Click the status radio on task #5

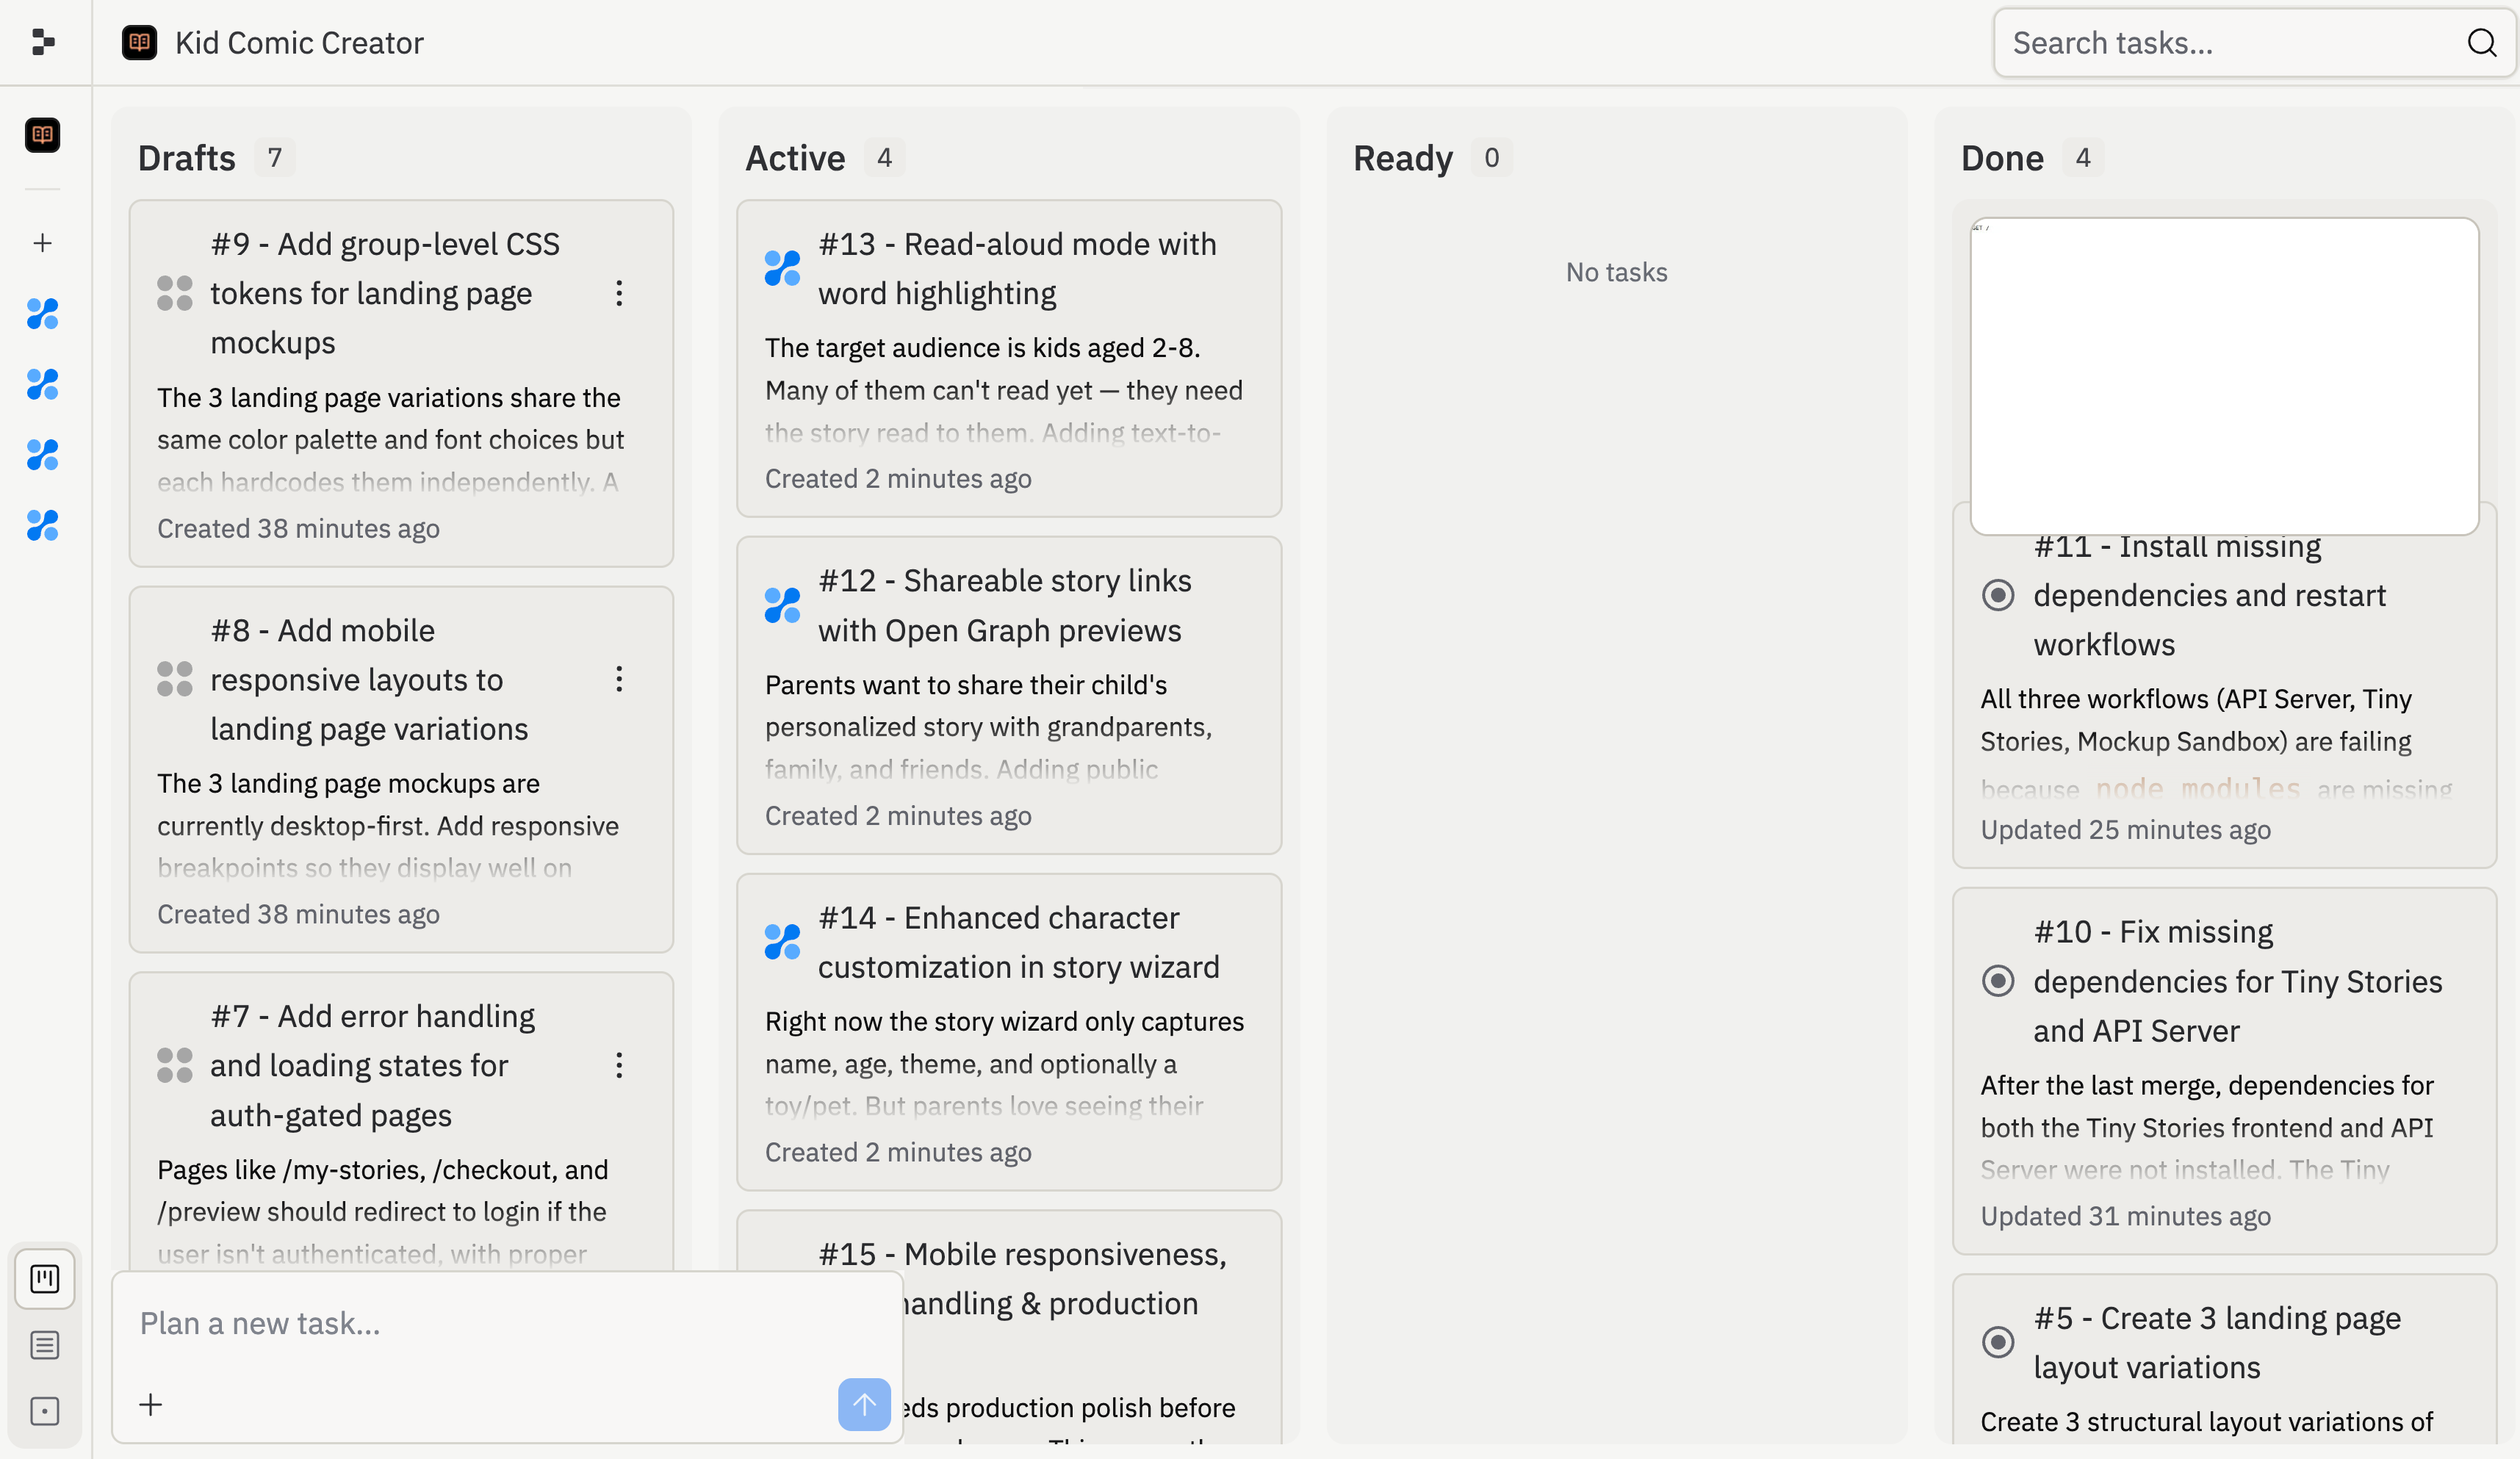pyautogui.click(x=1998, y=1343)
